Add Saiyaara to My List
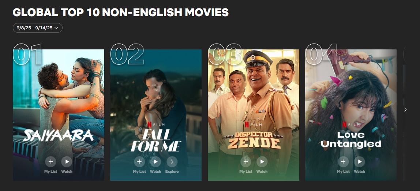Screen dimensions: 420x191 pyautogui.click(x=50, y=161)
